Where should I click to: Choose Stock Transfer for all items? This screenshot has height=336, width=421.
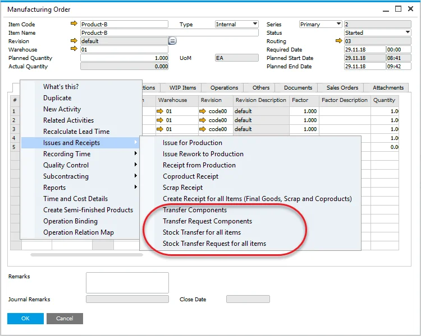pyautogui.click(x=202, y=232)
